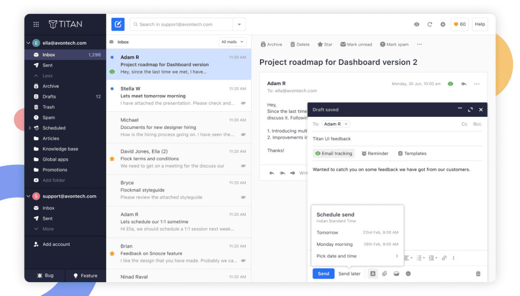The image size is (520, 296).
Task: Expand the Scheduled folder chevron
Action: coord(30,128)
